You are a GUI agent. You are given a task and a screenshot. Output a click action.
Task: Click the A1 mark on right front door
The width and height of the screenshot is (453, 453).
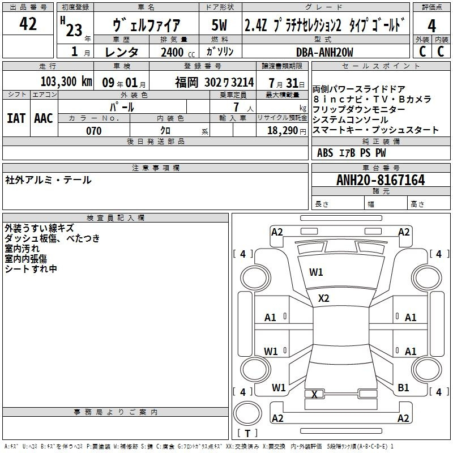pos(411,318)
